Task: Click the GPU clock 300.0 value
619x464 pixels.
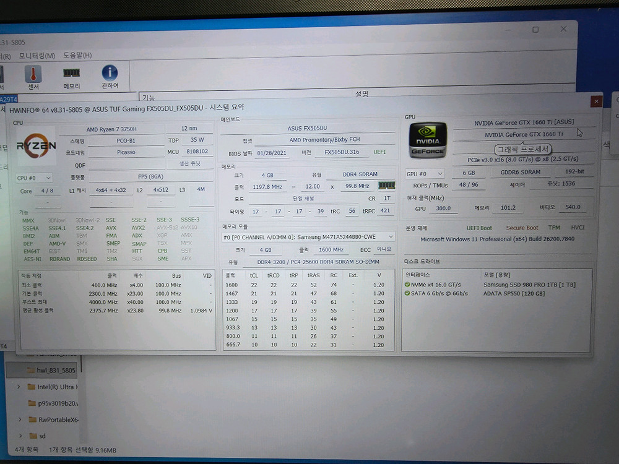Action: pos(443,208)
